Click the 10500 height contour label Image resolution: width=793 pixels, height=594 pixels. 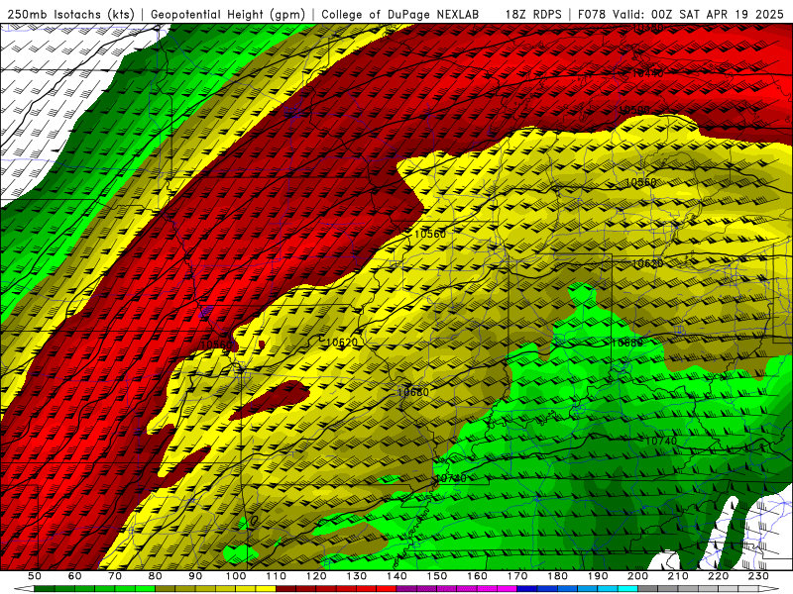tap(634, 110)
